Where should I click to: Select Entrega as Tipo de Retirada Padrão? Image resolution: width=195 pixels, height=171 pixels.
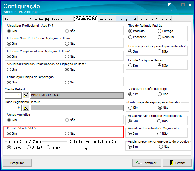pyautogui.click(x=165, y=31)
